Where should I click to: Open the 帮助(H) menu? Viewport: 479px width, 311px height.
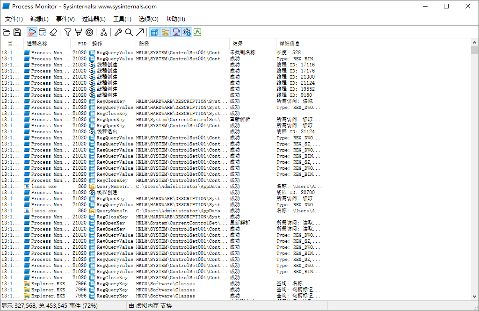pos(175,19)
